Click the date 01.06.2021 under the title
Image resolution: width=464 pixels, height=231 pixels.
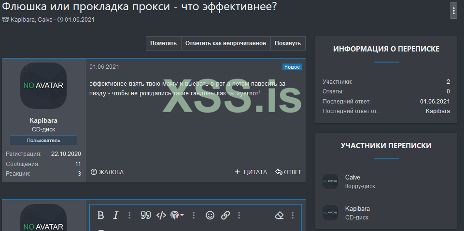80,20
